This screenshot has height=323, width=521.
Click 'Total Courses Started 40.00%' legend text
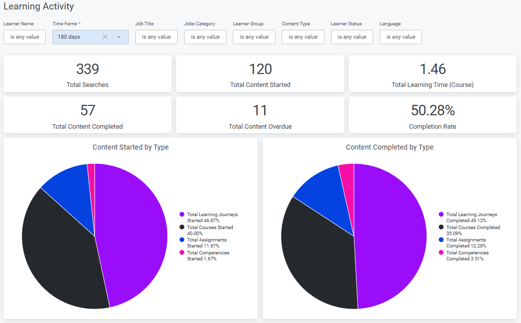coord(210,231)
